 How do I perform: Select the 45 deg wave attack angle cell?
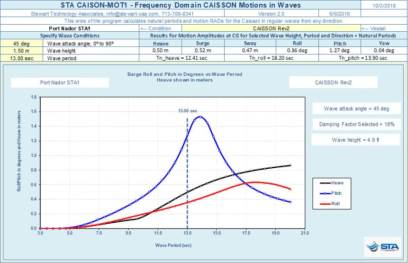click(22, 43)
